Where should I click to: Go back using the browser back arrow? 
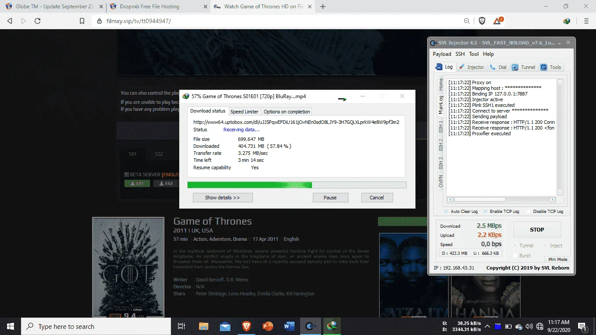(x=10, y=21)
